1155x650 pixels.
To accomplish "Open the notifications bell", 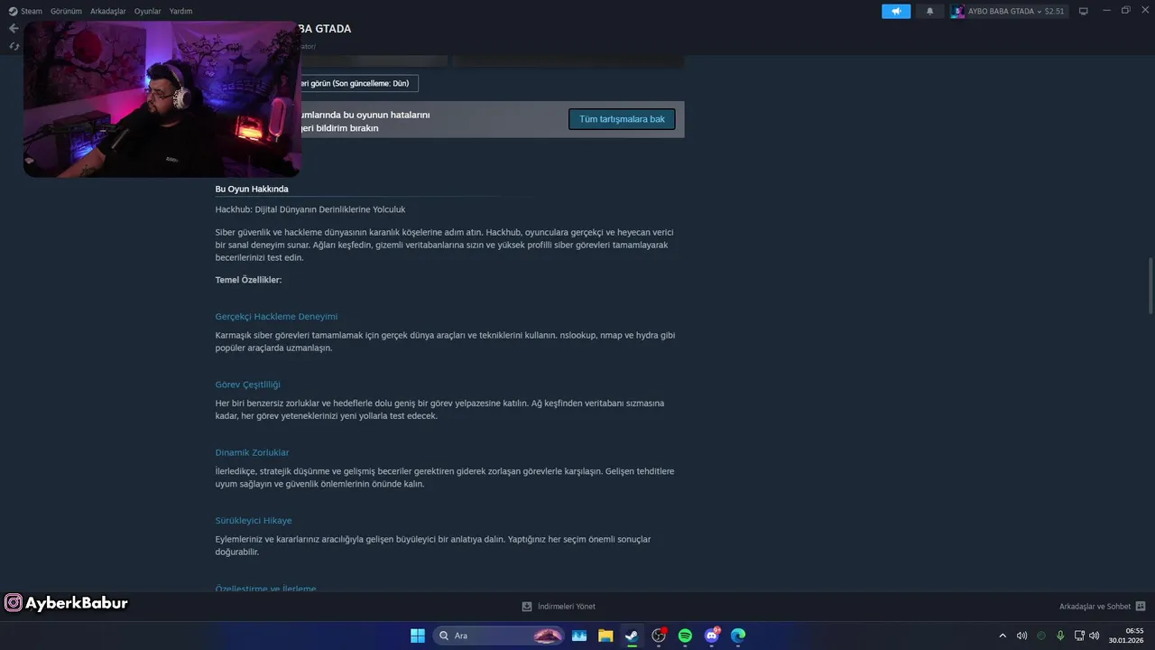I will point(930,11).
